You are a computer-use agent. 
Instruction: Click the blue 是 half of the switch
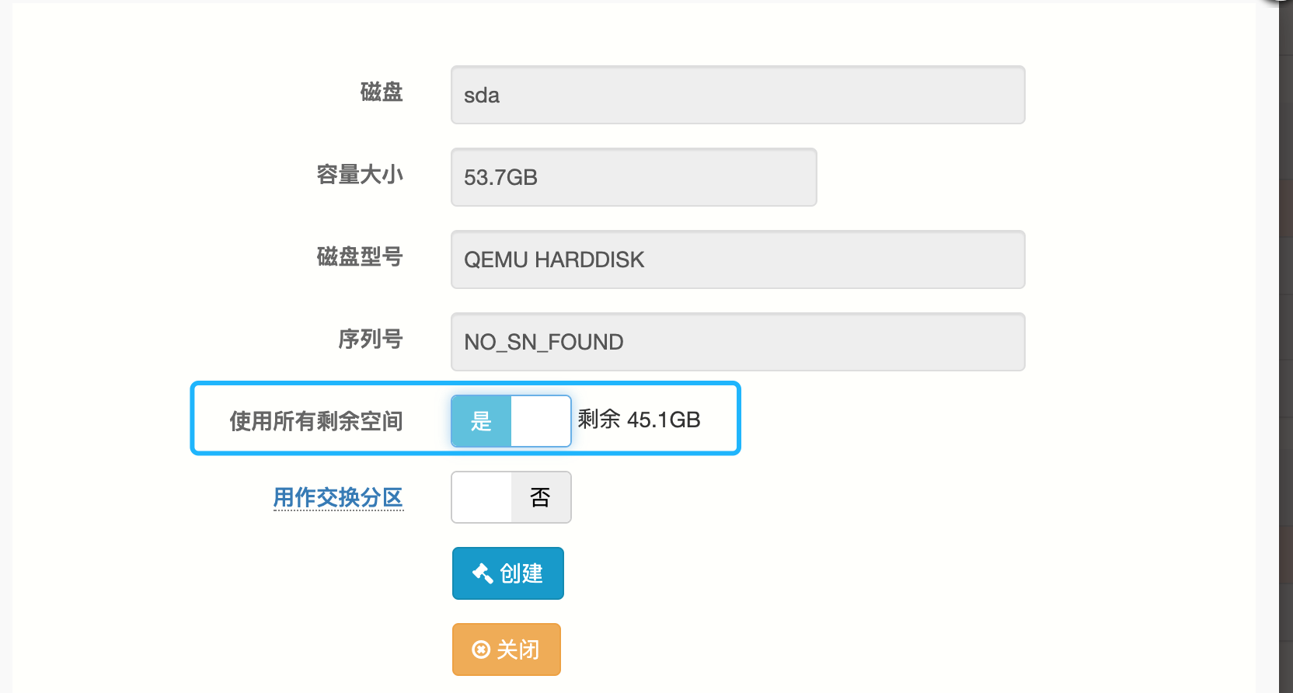point(481,421)
